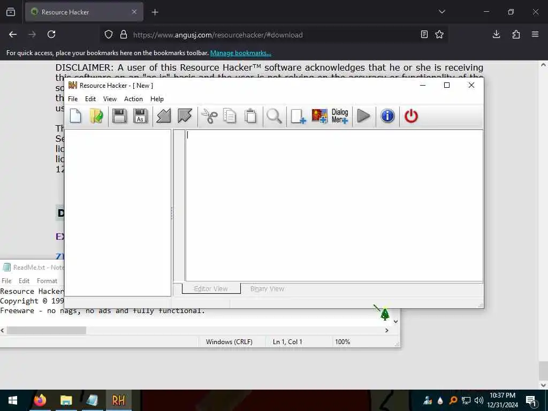Screen dimensions: 548x411
Task: Click the Firefox address bar URL
Action: [x=218, y=35]
